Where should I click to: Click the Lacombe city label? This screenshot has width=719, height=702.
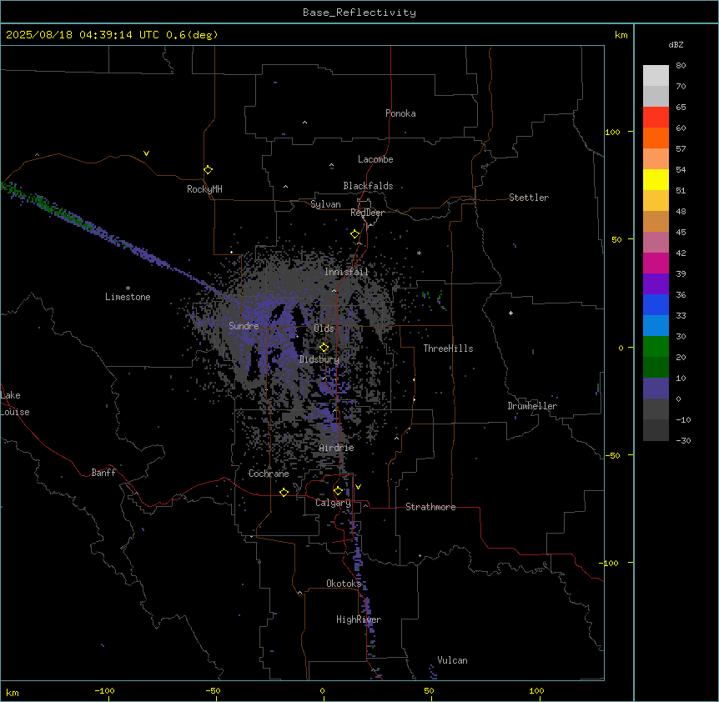pos(375,159)
